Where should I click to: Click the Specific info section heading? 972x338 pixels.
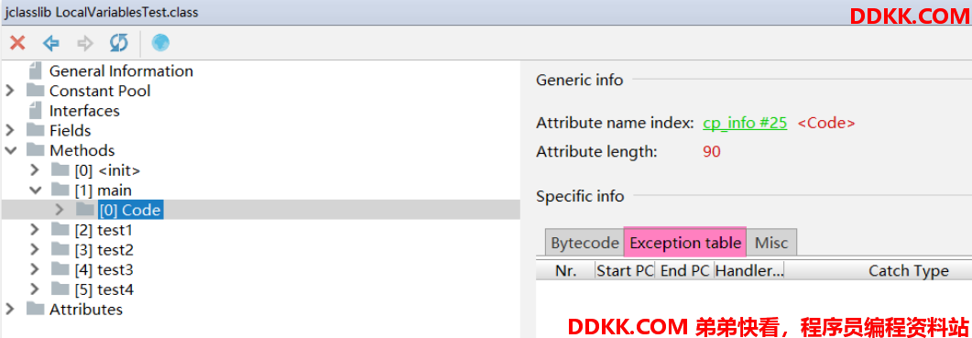[x=580, y=196]
